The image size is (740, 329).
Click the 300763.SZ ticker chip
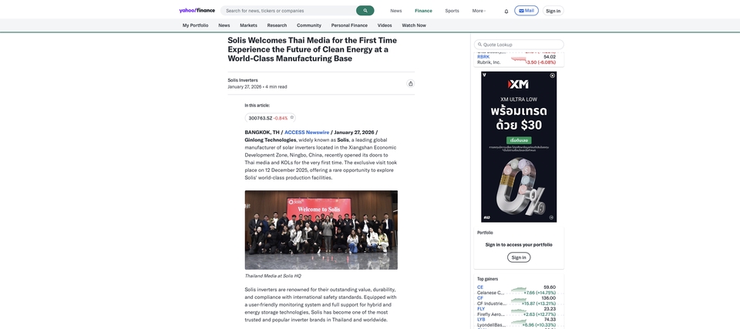pos(261,118)
